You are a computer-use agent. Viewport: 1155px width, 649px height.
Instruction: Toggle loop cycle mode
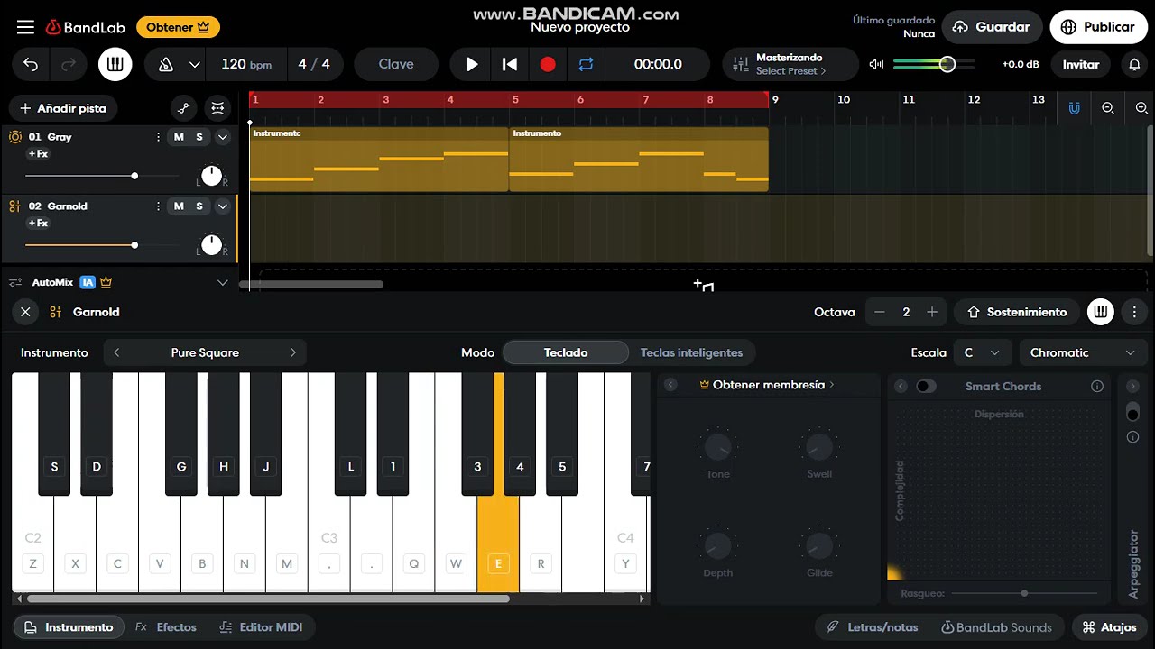pyautogui.click(x=586, y=64)
